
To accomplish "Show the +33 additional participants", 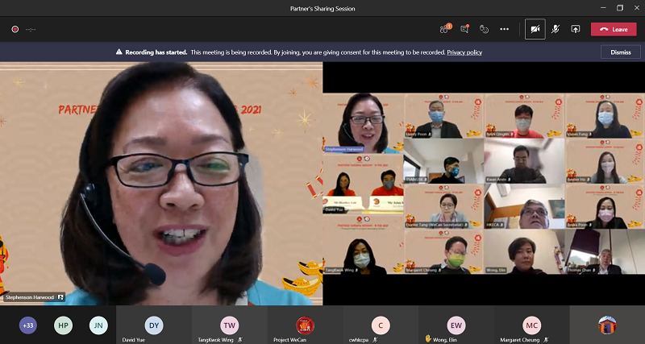I will (28, 325).
